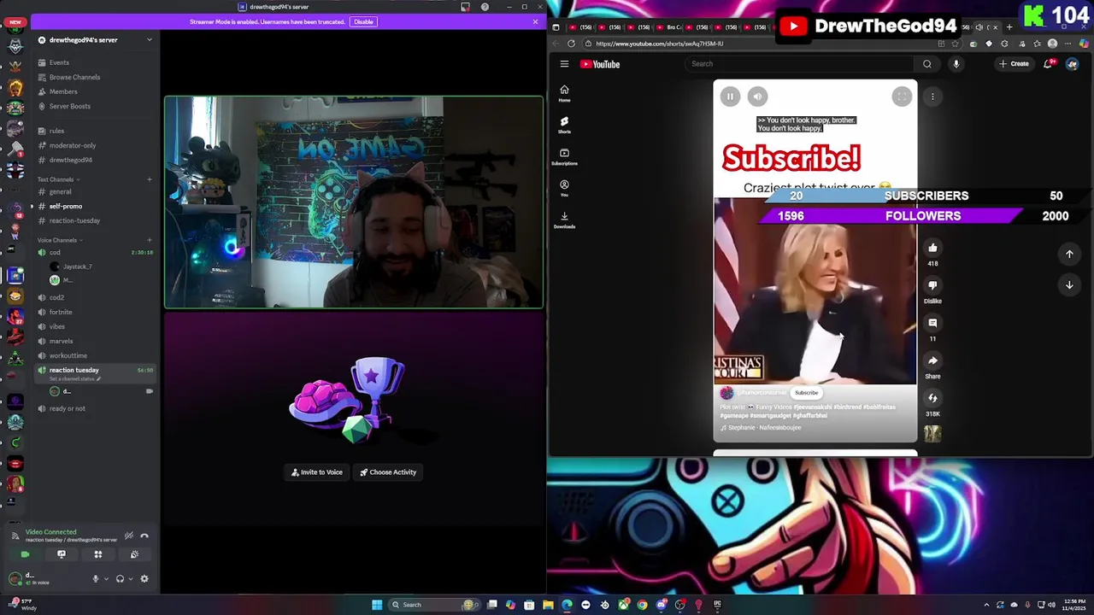Open the Windows Start menu
This screenshot has width=1094, height=615.
377,605
